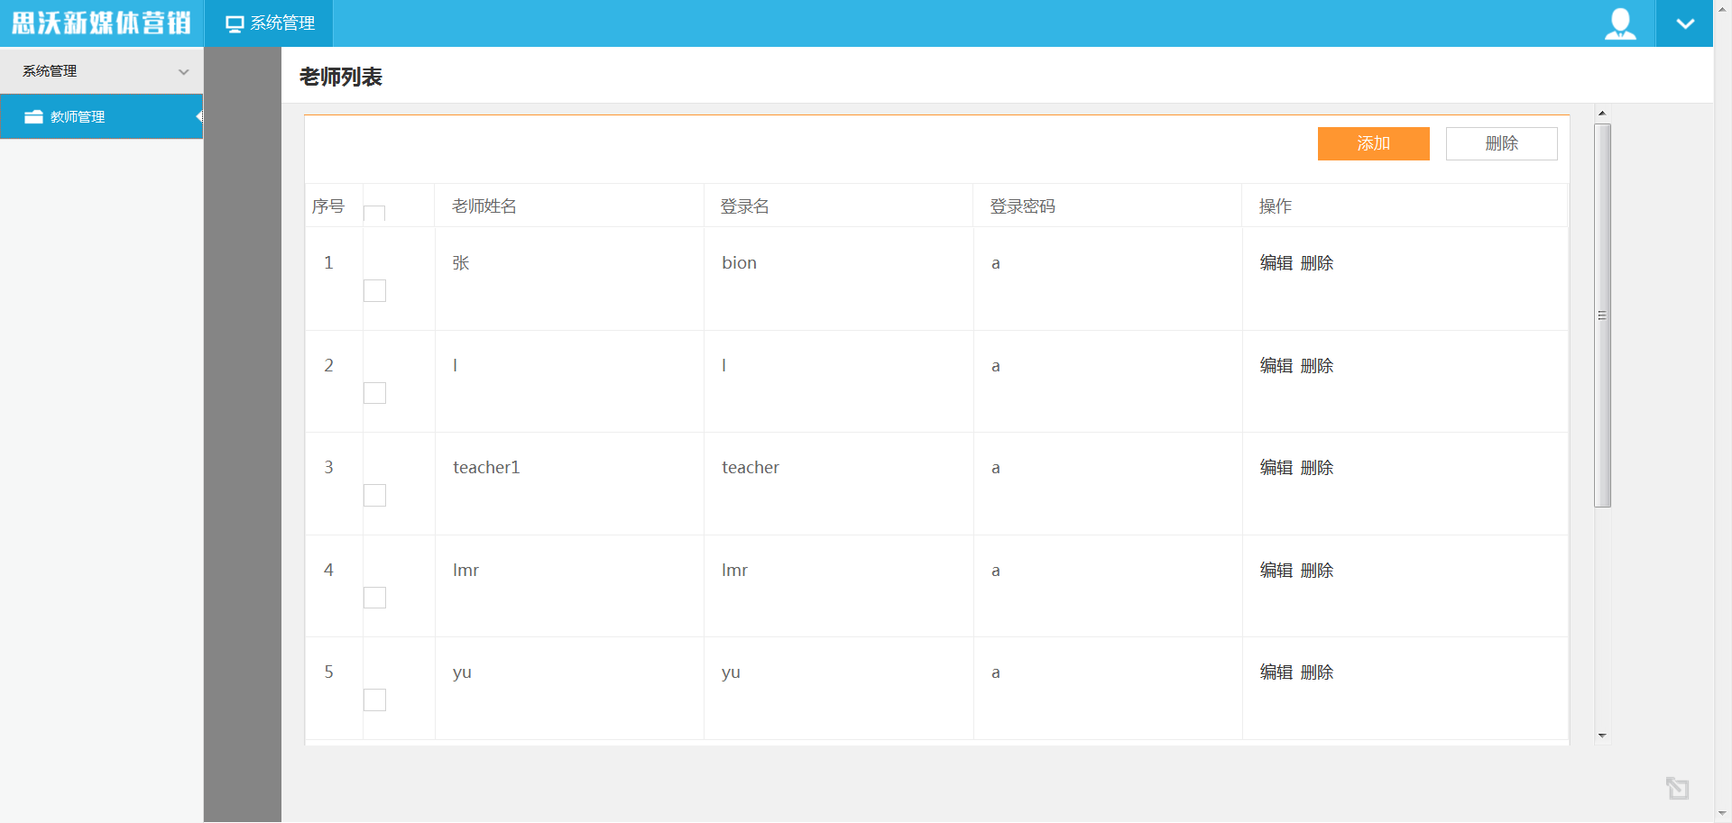The image size is (1732, 823).
Task: Expand the 系统管理 sidebar section
Action: (101, 71)
